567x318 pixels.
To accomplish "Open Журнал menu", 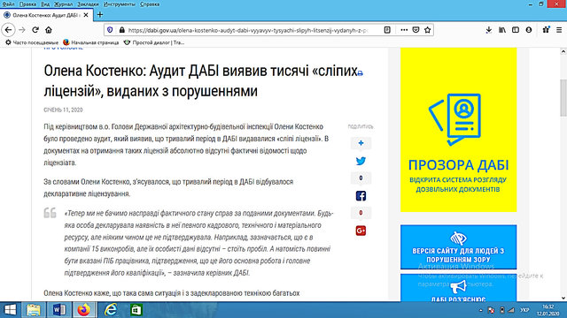I will (63, 4).
